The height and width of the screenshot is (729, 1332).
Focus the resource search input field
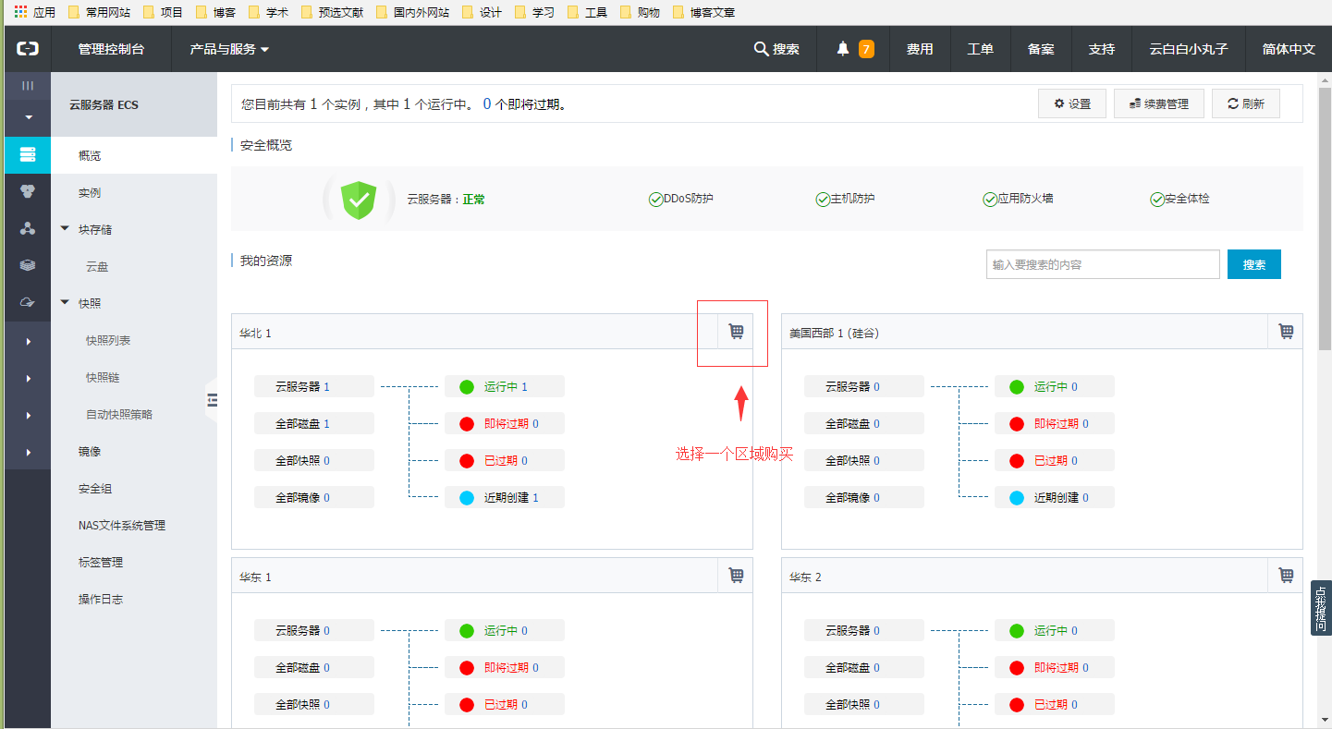[1103, 264]
